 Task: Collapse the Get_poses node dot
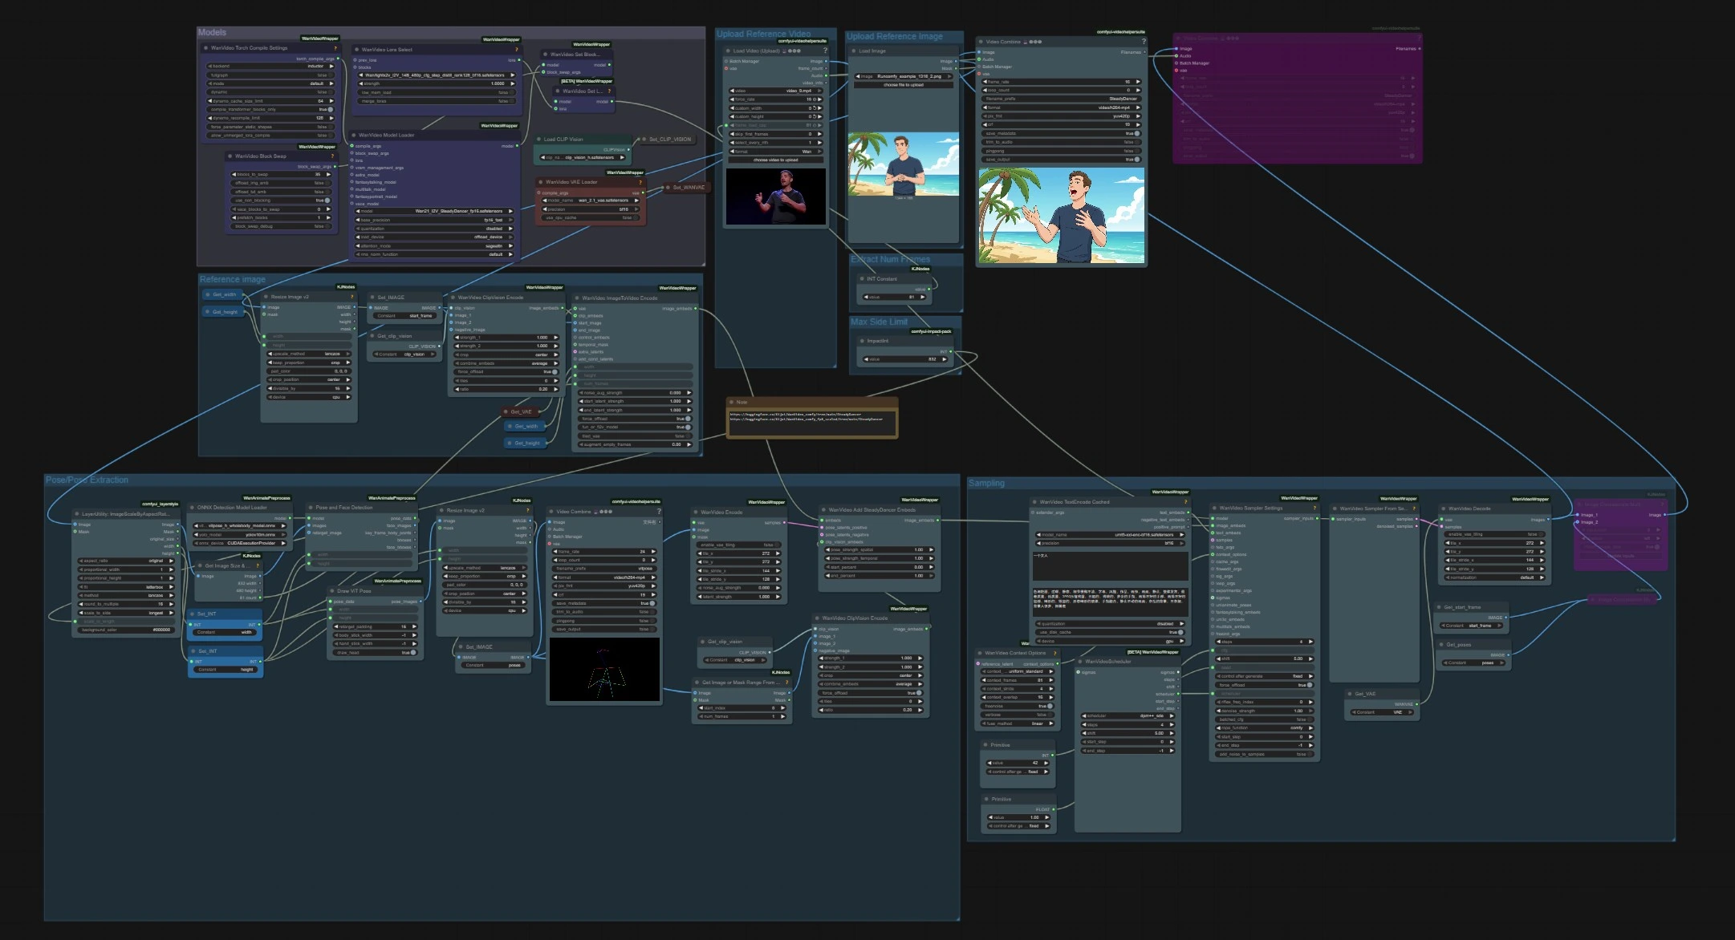point(1441,645)
